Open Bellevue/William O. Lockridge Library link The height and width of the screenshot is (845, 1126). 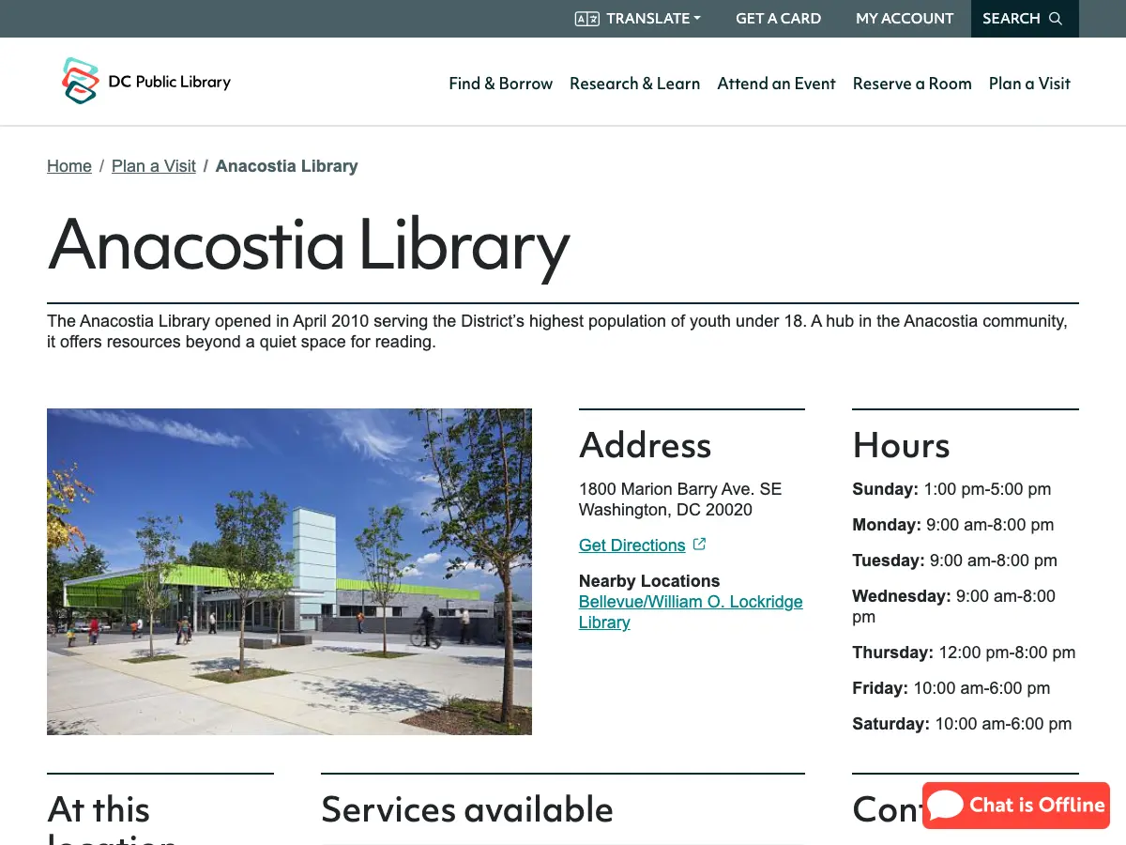[x=691, y=612]
